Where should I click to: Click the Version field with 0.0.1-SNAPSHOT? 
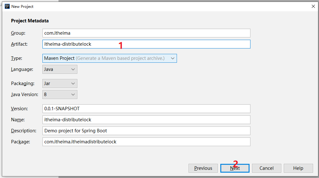point(146,109)
